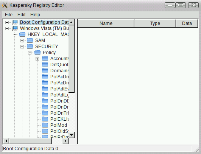
Task: Select the PolDnTr key label
Action: coord(59,113)
